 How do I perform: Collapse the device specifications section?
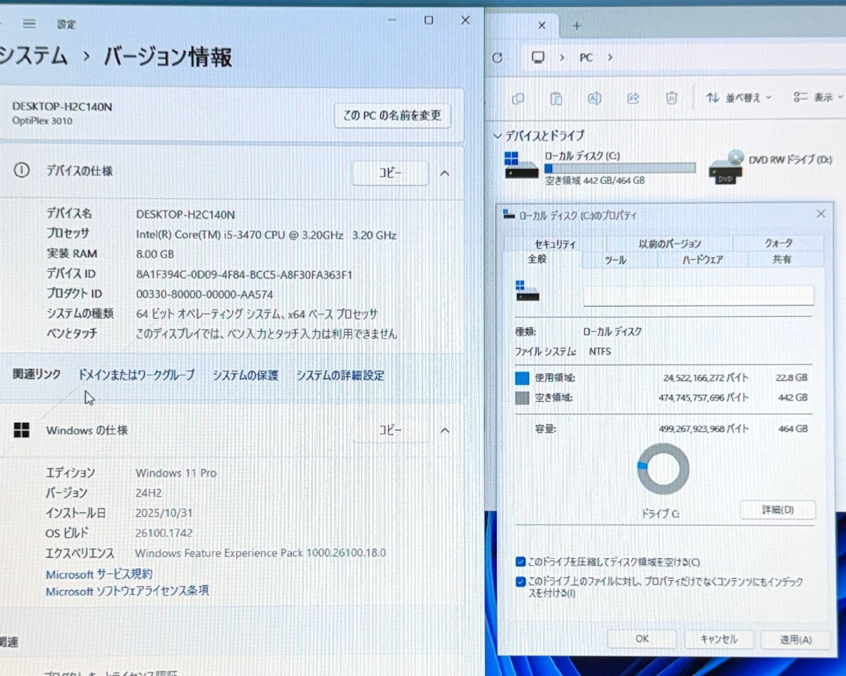(x=445, y=173)
